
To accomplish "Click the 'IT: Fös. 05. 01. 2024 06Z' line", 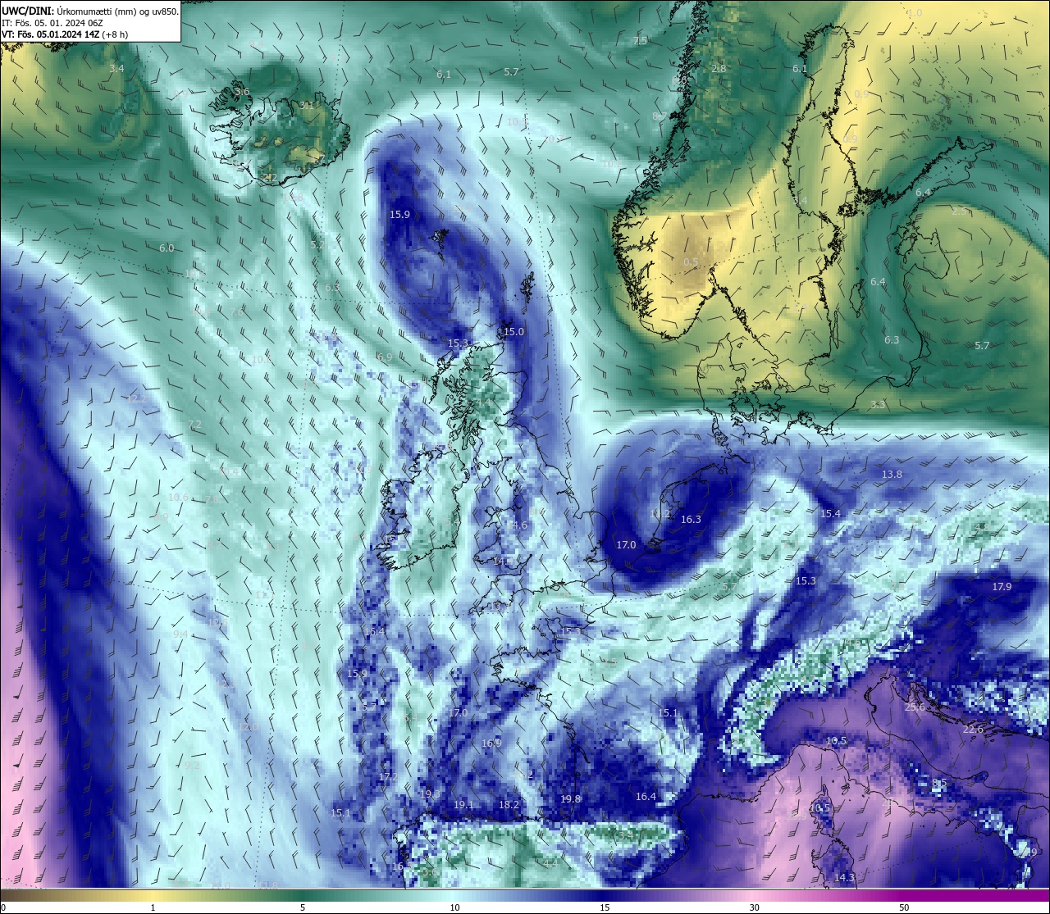I will point(52,23).
